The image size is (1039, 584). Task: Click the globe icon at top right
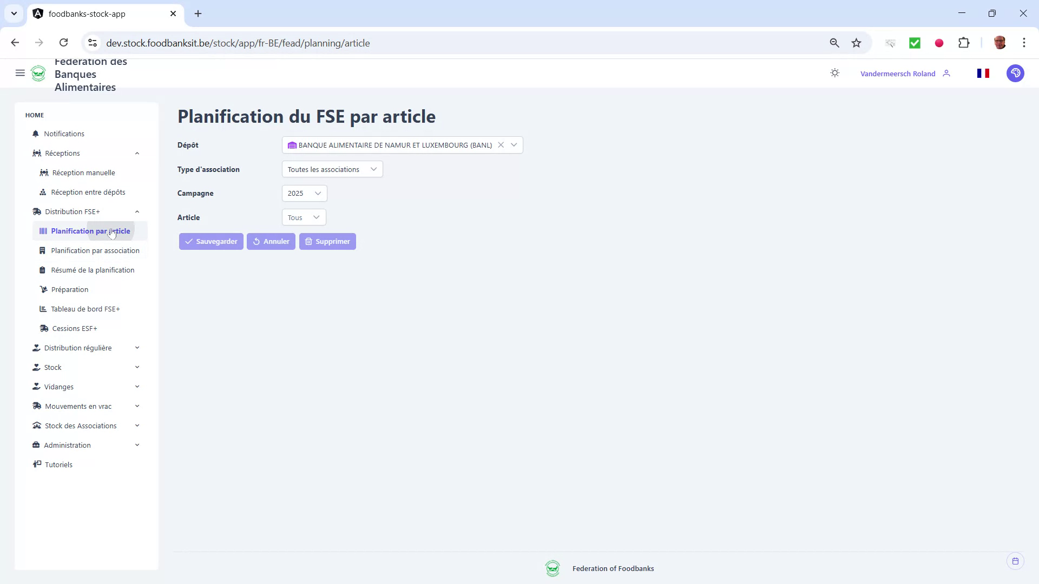coord(1016,73)
